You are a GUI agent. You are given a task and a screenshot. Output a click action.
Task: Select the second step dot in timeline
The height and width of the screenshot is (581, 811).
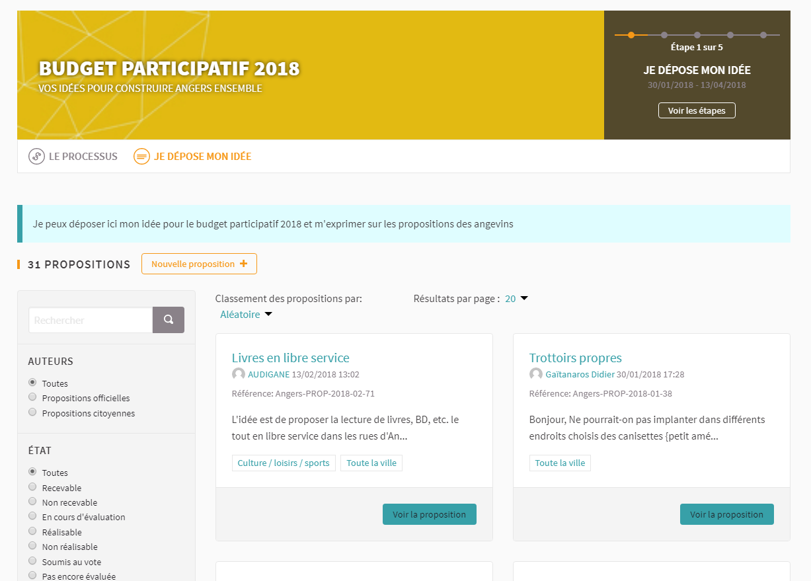pos(664,35)
